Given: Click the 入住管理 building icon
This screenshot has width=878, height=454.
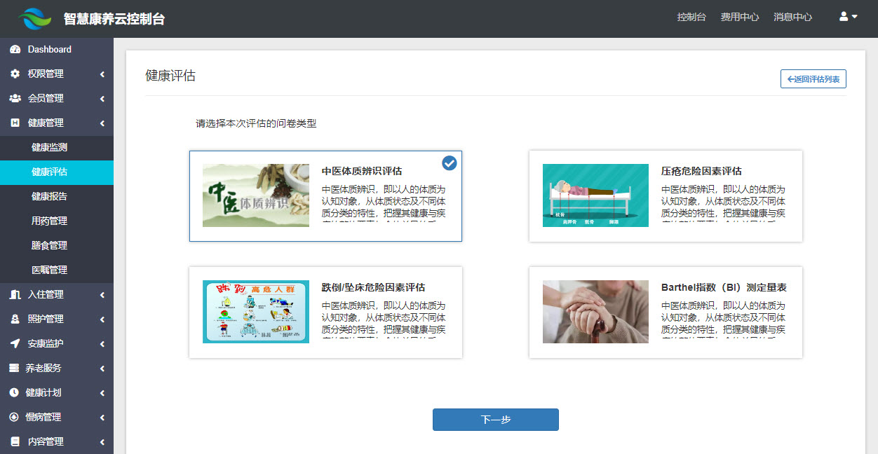Looking at the screenshot, I should click(15, 294).
